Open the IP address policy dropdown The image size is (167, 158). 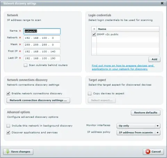(x=139, y=133)
